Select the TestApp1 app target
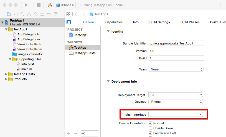 click(83, 48)
